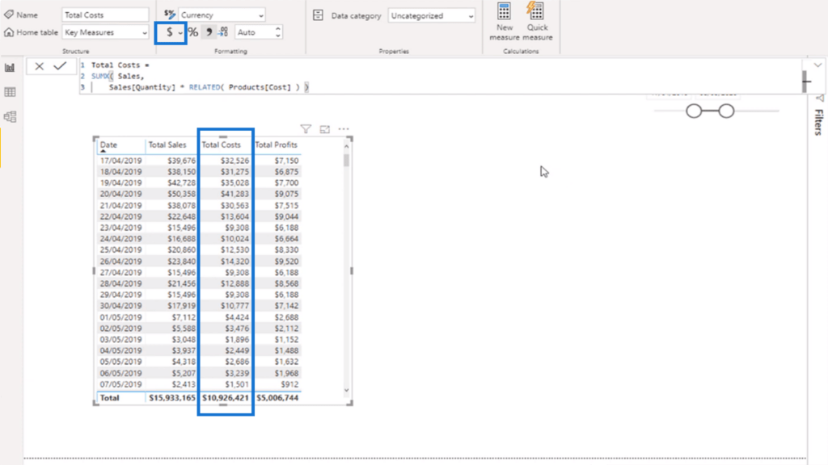
Task: Click the currency dollar format button
Action: coord(169,32)
